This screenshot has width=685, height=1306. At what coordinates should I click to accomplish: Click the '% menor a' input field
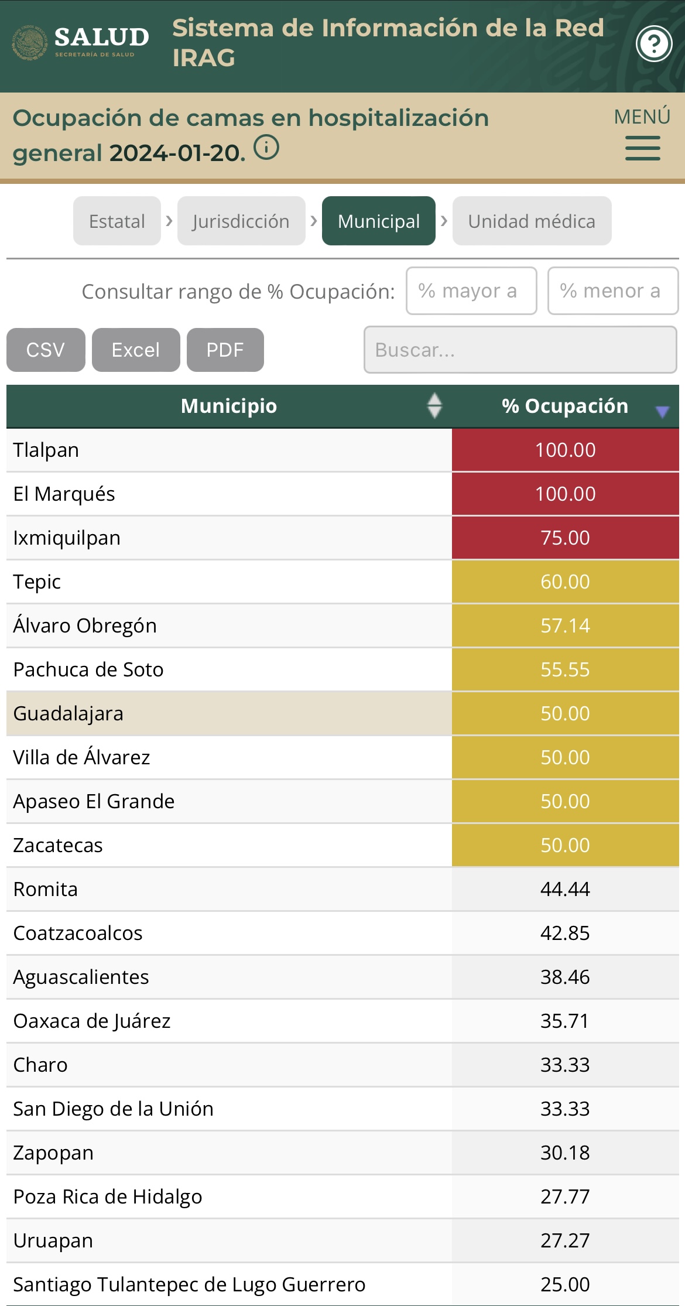(612, 291)
